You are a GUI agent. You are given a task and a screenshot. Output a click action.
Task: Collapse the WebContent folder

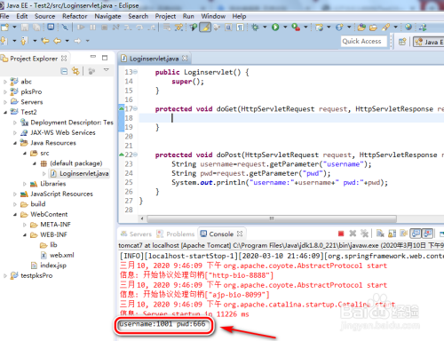point(15,214)
